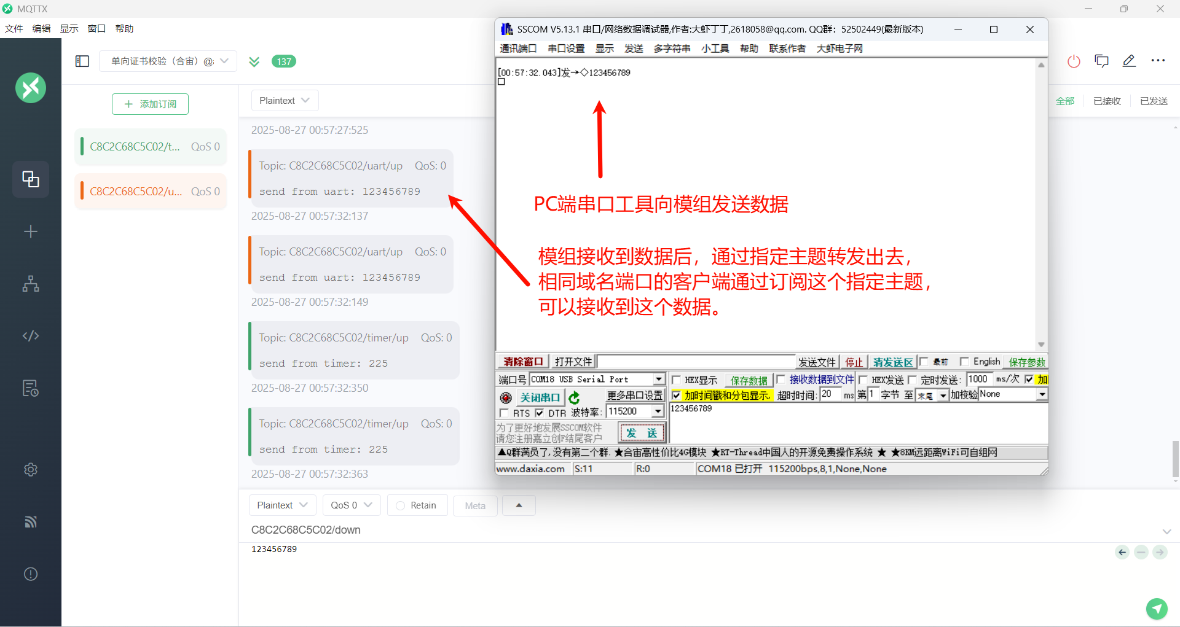The image size is (1180, 627).
Task: Toggle the DTR checkbox
Action: click(539, 413)
